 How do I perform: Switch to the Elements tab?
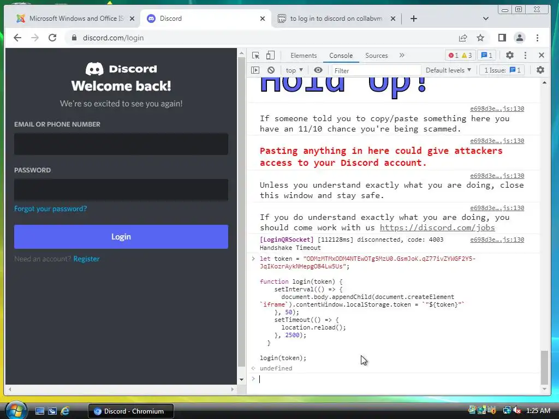pyautogui.click(x=304, y=56)
